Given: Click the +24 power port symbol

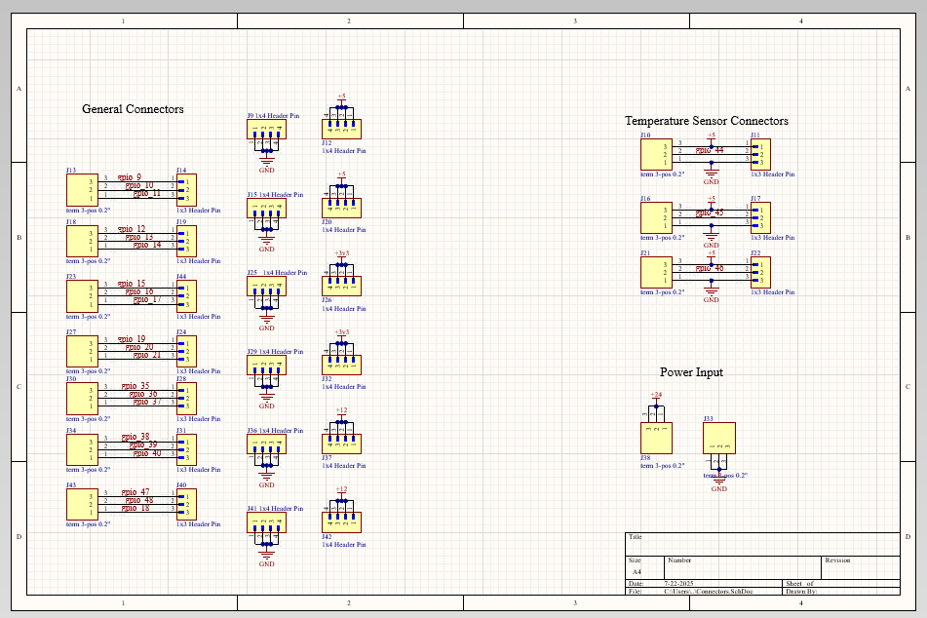Looking at the screenshot, I should (x=656, y=396).
